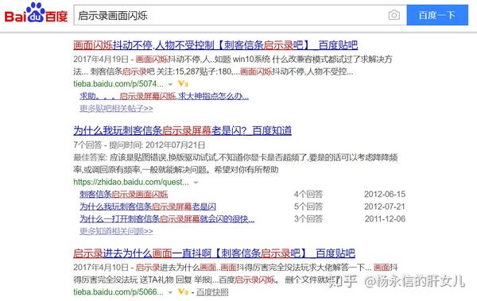Open https://zhidao.baidu.com/quest URL
The width and height of the screenshot is (477, 301).
(131, 182)
